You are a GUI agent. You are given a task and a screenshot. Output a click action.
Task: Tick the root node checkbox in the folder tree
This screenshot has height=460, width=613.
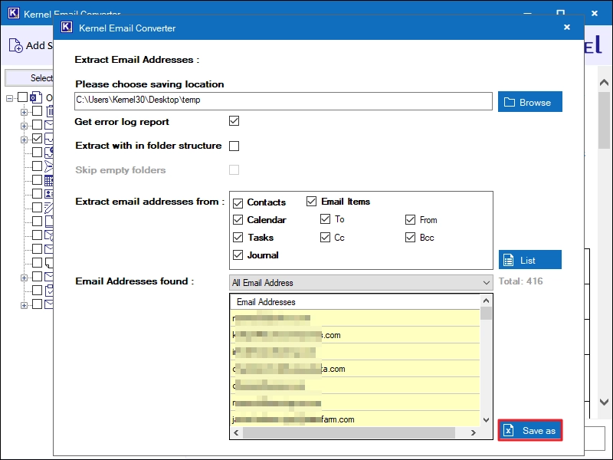click(23, 97)
